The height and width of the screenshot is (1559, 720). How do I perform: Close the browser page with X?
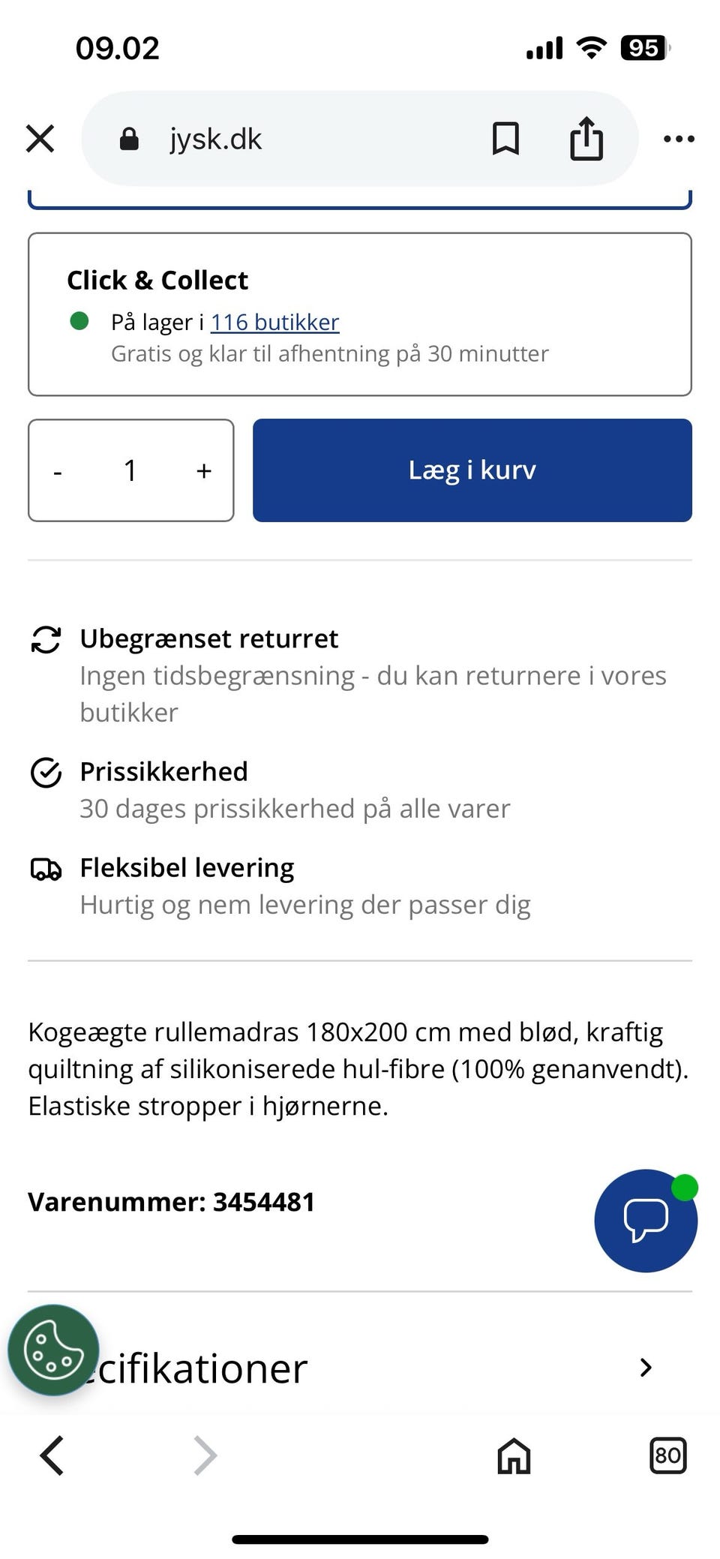click(40, 139)
